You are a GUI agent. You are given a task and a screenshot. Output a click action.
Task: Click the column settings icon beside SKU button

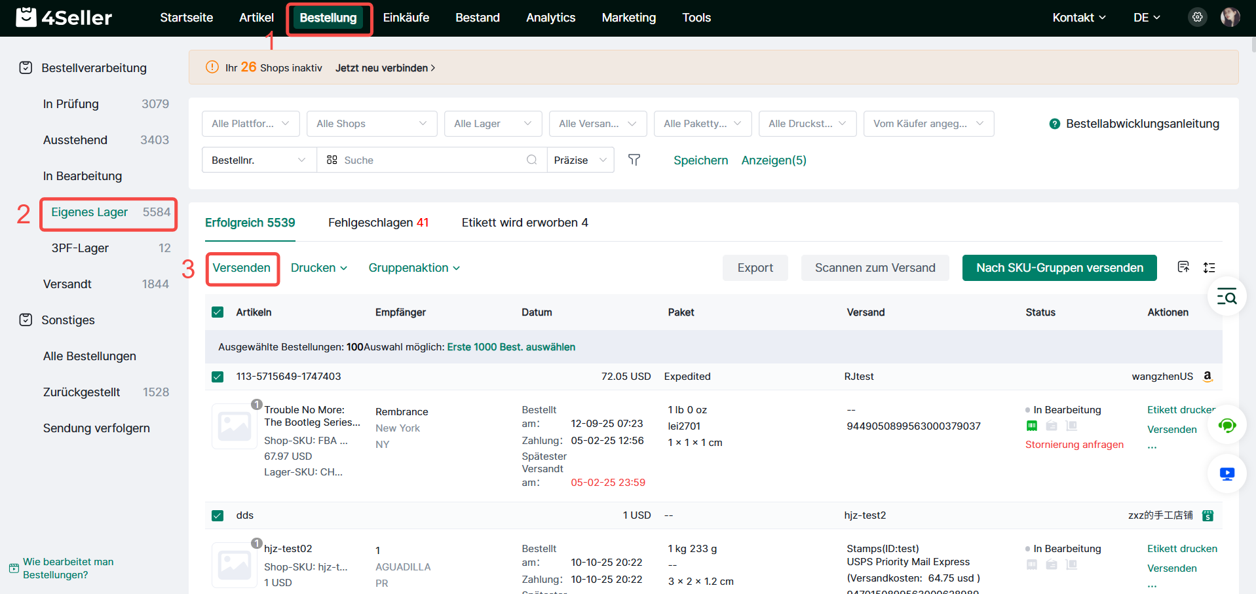1183,267
